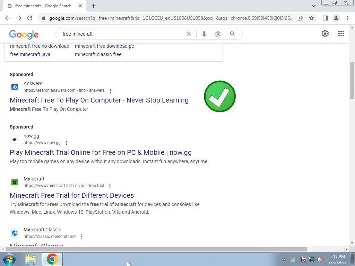Screen dimensions: 355x266
Task: Select the free minecraft - Google Search tab
Action: tap(43, 6)
